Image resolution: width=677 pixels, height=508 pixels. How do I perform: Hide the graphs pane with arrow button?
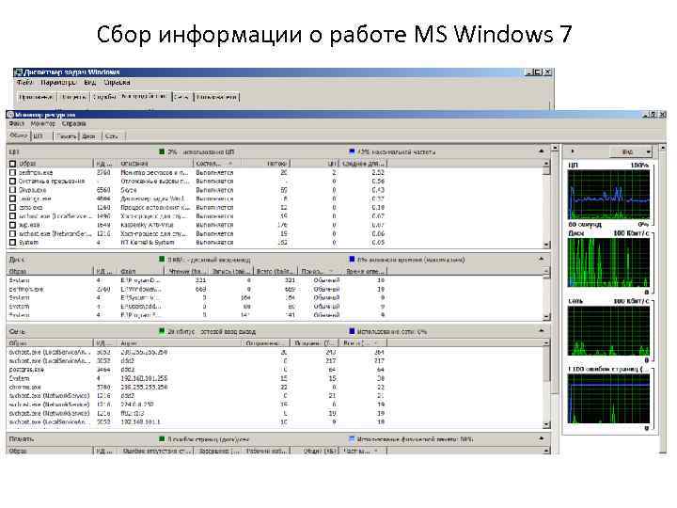(x=573, y=151)
